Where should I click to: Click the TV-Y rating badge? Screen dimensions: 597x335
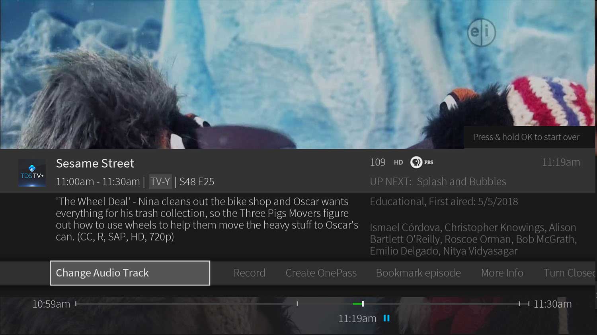[160, 182]
